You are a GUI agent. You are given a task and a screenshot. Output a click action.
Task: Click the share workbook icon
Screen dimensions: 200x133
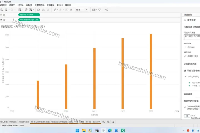106,10
